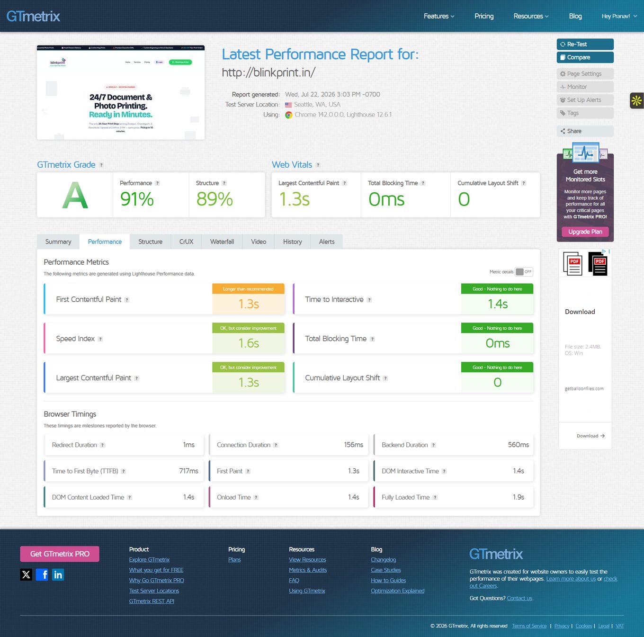
Task: Open the History tab
Action: (292, 242)
